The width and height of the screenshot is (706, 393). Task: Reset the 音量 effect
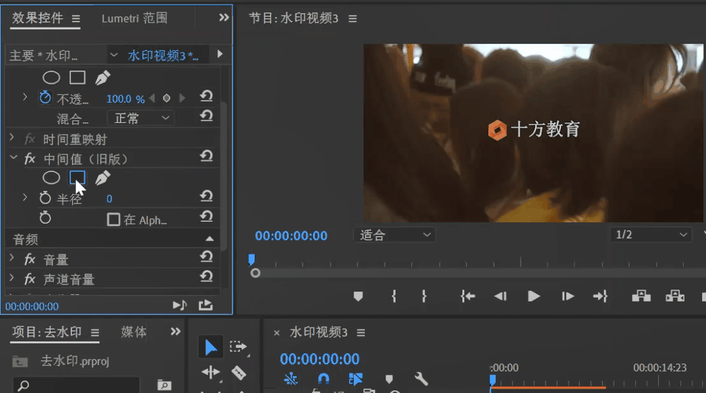click(206, 257)
